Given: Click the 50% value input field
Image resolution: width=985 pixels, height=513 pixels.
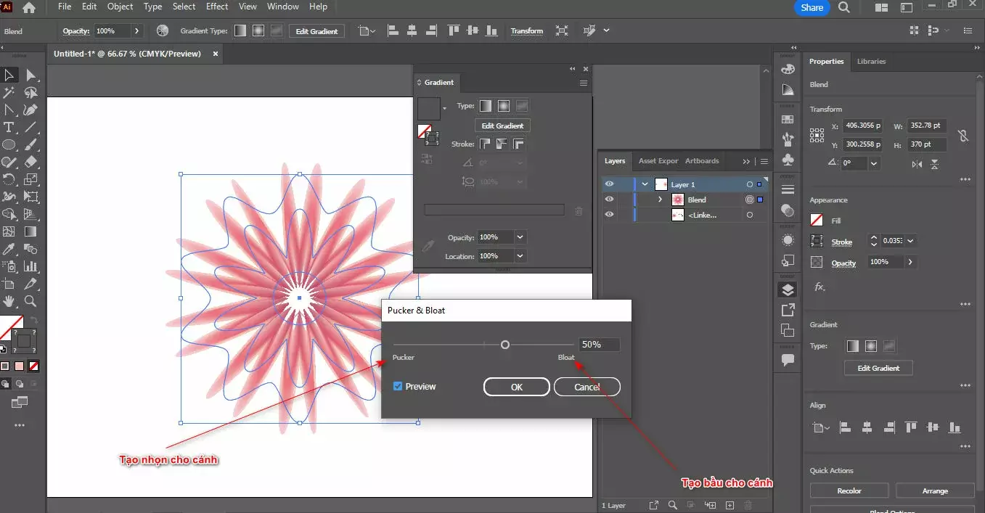Looking at the screenshot, I should 599,345.
